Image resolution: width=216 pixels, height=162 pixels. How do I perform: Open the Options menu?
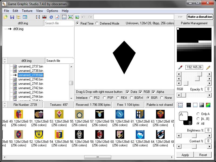pos(52,11)
